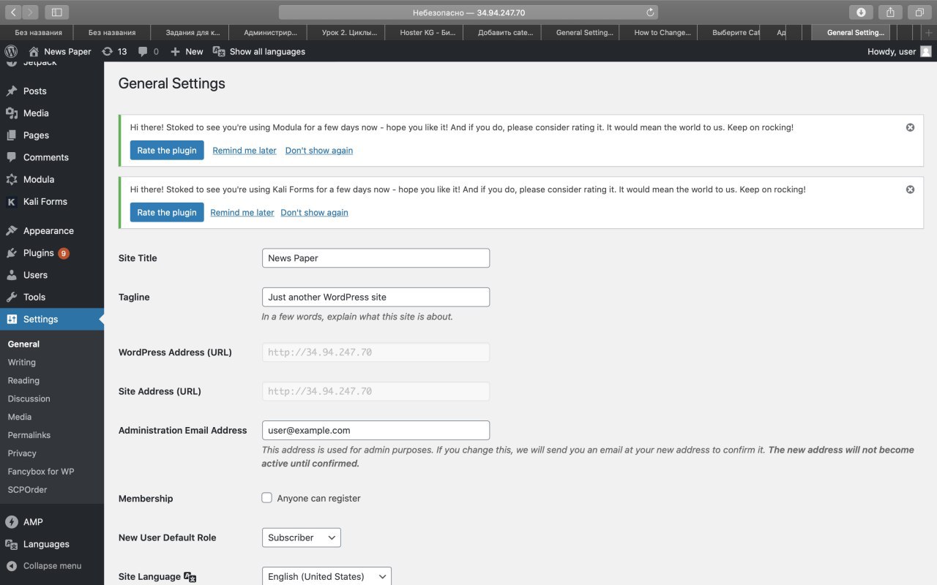Viewport: 937px width, 585px height.
Task: Click Don't show again in Kali Forms notice
Action: coord(314,213)
